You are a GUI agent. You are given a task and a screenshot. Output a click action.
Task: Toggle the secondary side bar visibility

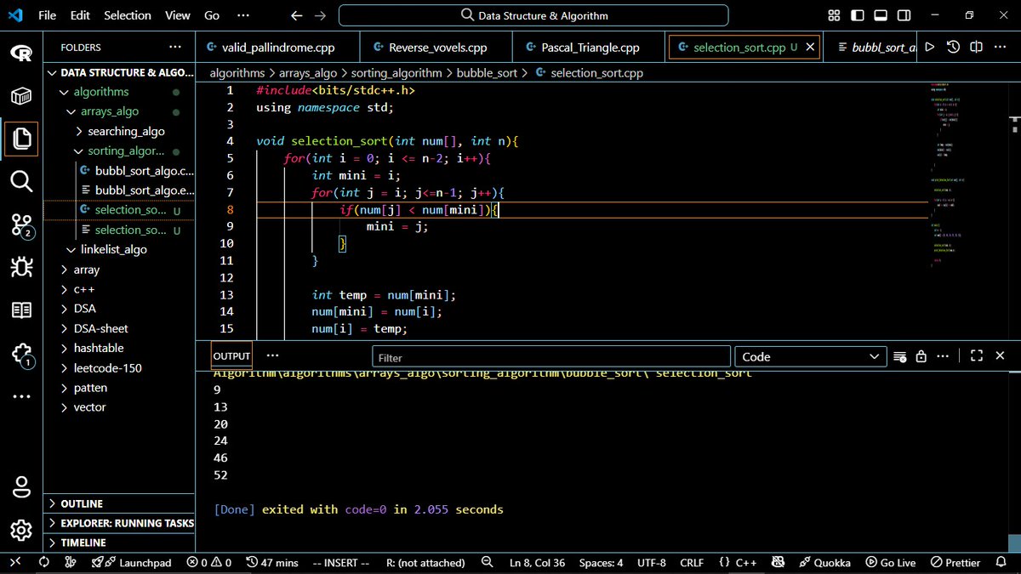(904, 15)
